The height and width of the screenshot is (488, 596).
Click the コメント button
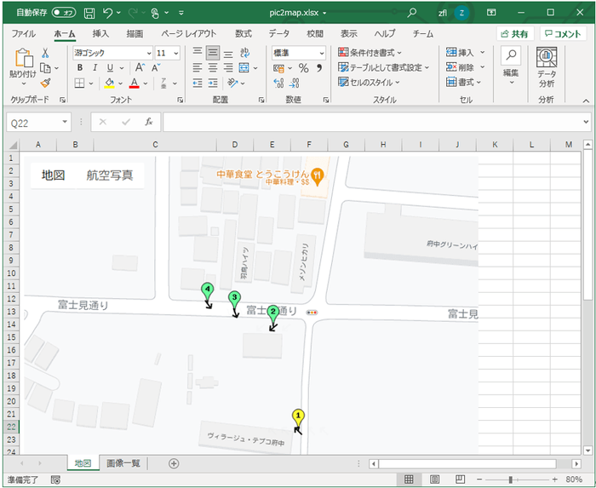coord(563,34)
